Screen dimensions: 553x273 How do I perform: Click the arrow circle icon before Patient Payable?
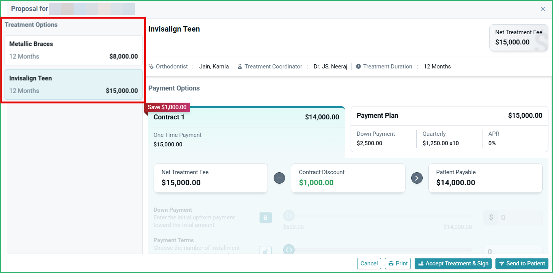417,178
